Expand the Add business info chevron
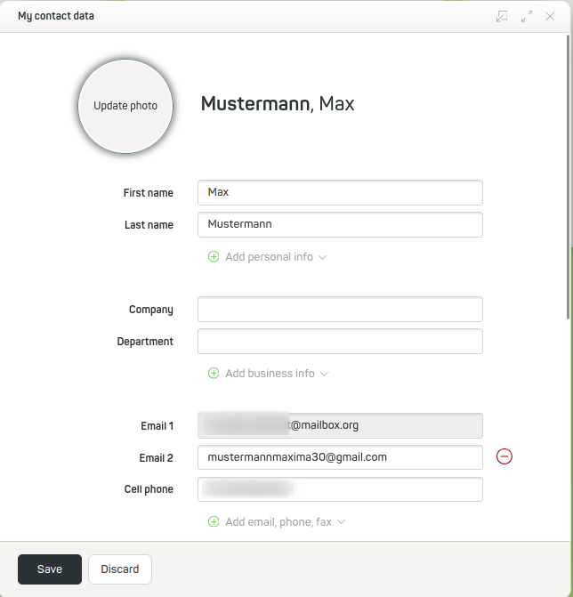The height and width of the screenshot is (597, 573). pos(325,374)
